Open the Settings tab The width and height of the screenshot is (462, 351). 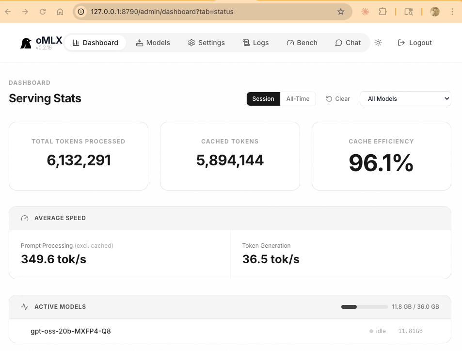[x=206, y=43]
